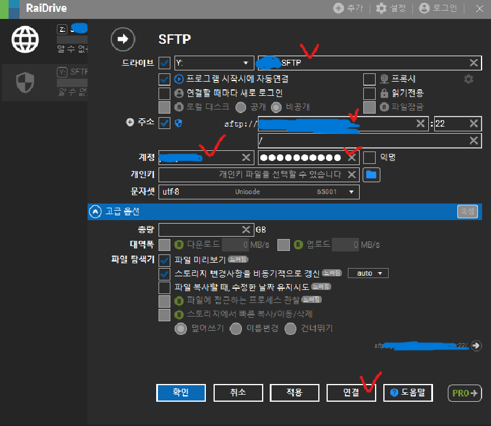Click the 취소 cancel button
Viewport: 491px width, 426px height.
pos(238,392)
